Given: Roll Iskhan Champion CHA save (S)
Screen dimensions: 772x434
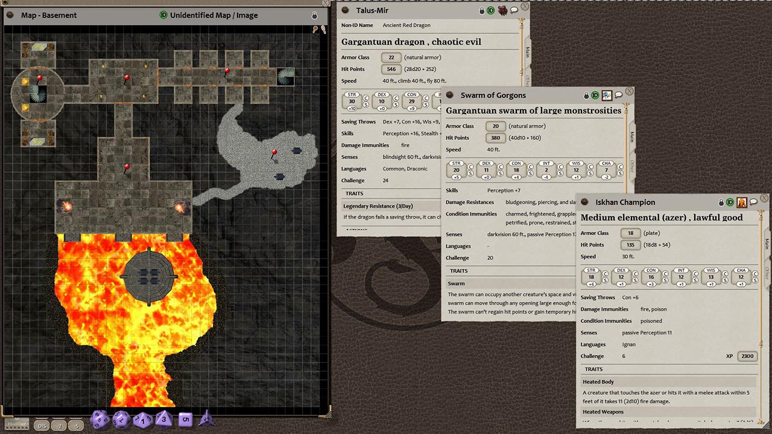Looking at the screenshot, I should point(755,280).
